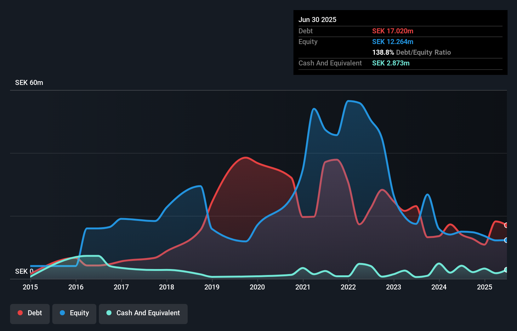Click the SEK 2.873m Cash value
Image resolution: width=517 pixels, height=331 pixels.
[391, 63]
